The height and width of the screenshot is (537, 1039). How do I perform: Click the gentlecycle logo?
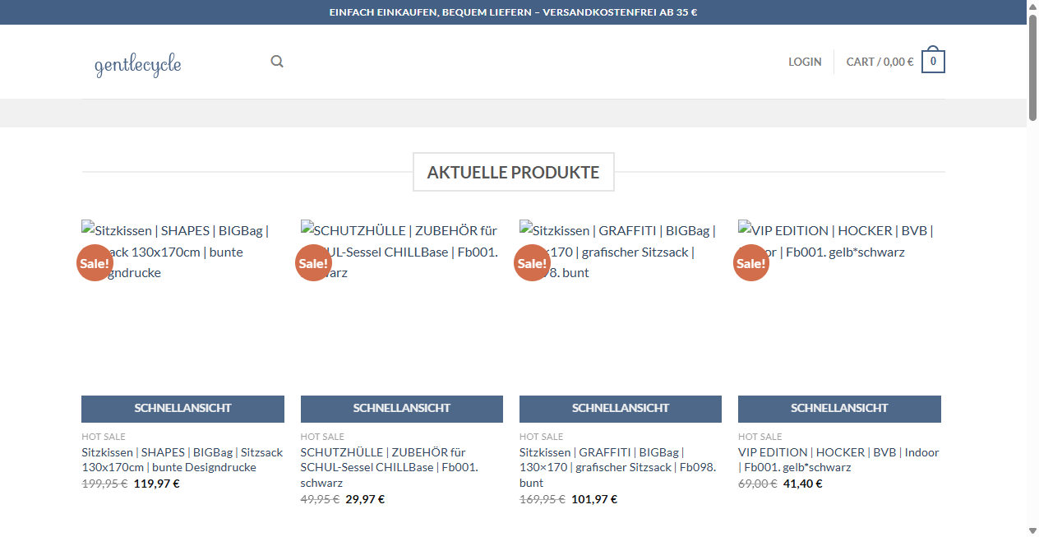[x=138, y=64]
